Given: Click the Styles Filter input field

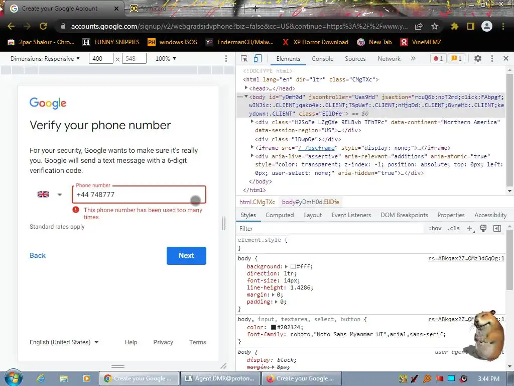Looking at the screenshot, I should click(330, 229).
